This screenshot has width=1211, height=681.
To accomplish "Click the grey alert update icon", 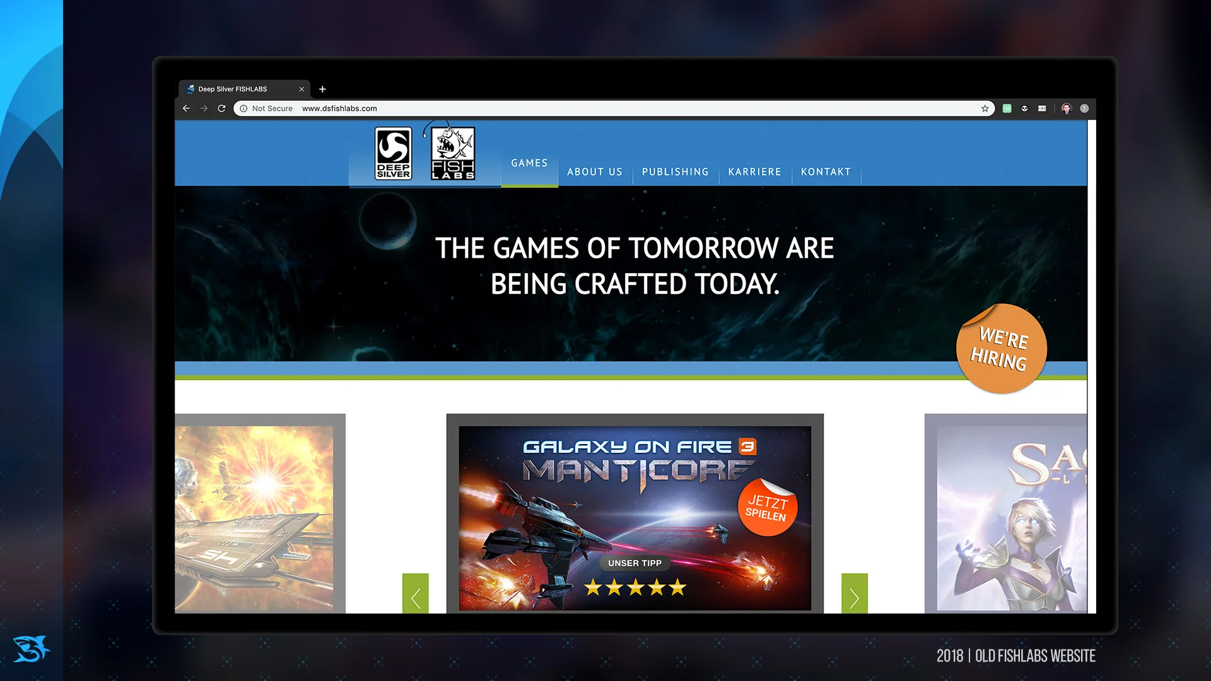I will click(x=1084, y=108).
